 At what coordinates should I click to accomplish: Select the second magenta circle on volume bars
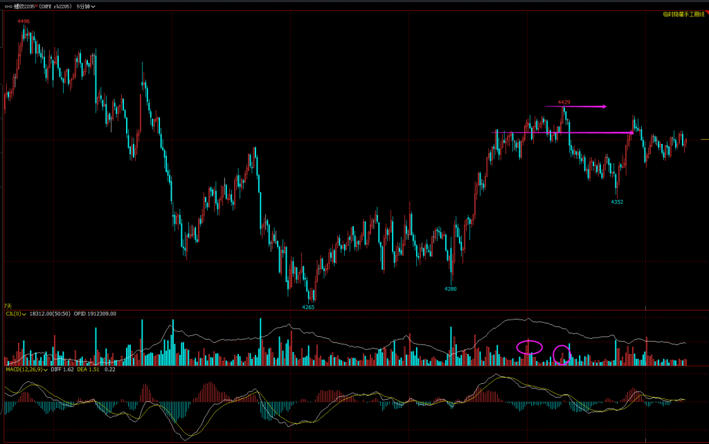point(562,355)
